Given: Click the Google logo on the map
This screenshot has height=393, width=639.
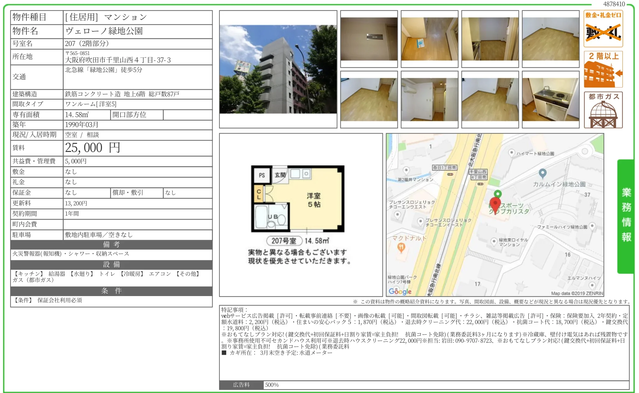Looking at the screenshot, I should click(x=400, y=291).
